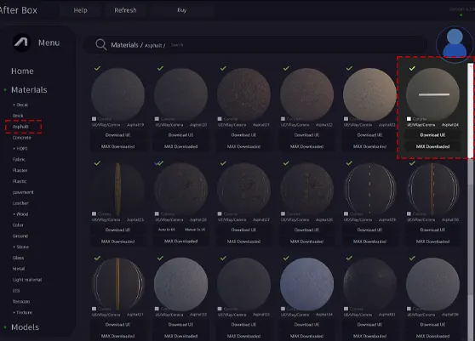Click the Buy button in top bar
This screenshot has height=341, width=475.
tap(182, 10)
